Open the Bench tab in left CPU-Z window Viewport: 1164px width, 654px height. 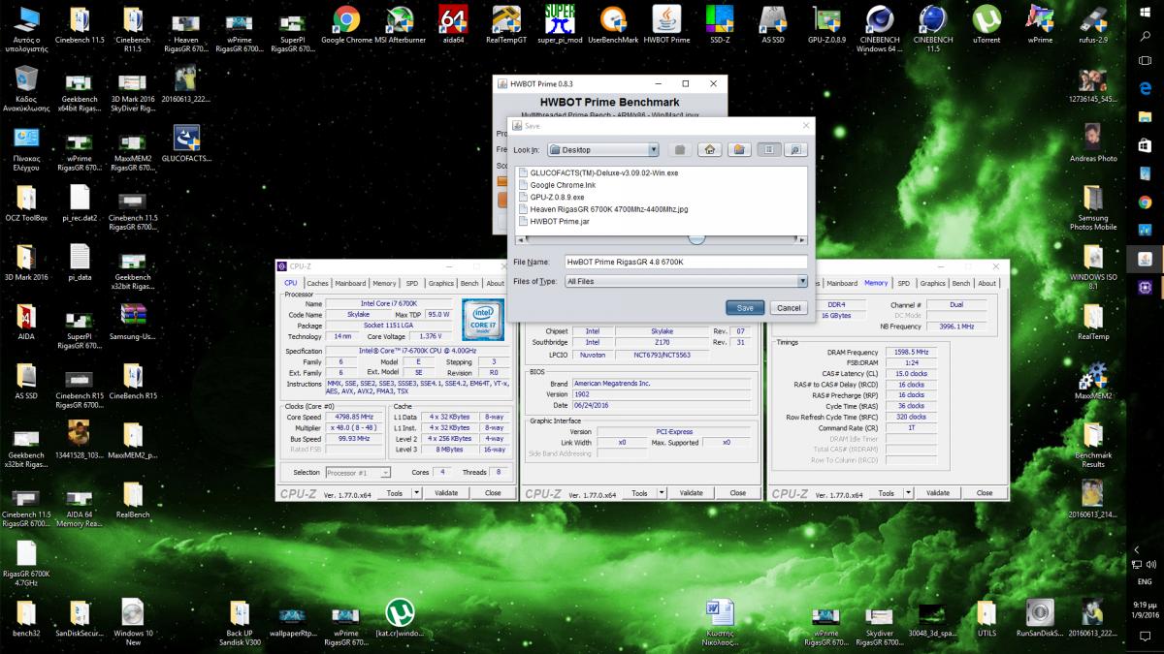(469, 283)
